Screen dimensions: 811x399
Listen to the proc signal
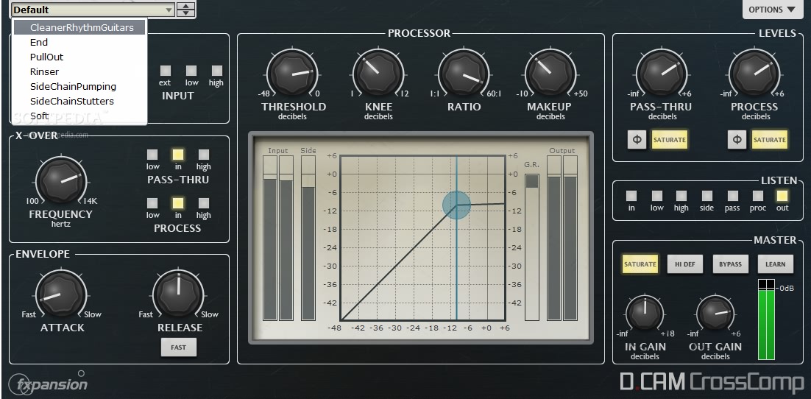pos(758,196)
